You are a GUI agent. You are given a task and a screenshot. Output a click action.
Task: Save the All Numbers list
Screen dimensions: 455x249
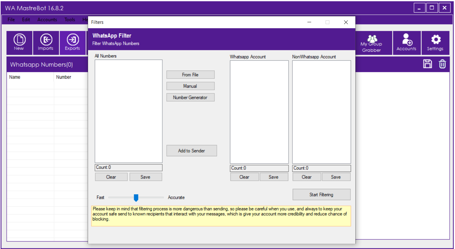(145, 177)
